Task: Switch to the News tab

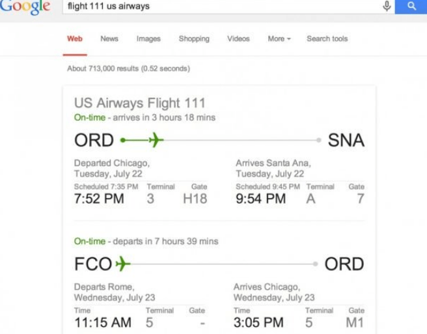Action: click(109, 39)
